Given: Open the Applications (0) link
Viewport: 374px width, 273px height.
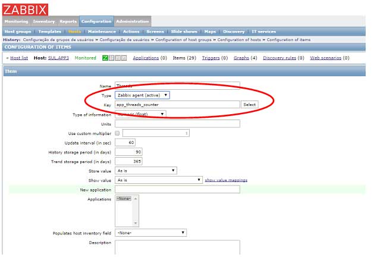Looking at the screenshot, I should pos(146,58).
